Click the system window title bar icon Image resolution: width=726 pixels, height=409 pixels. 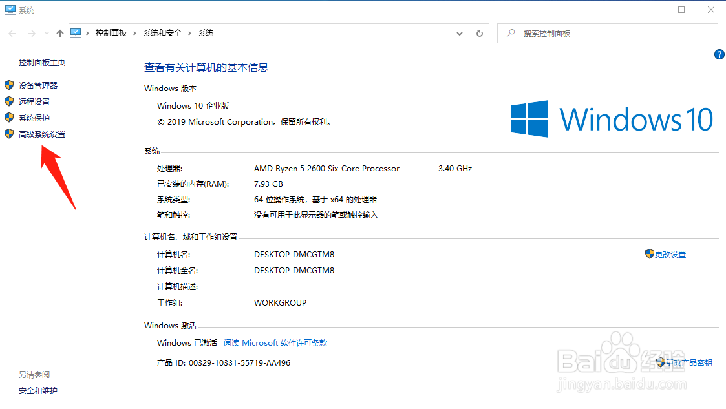tap(10, 10)
